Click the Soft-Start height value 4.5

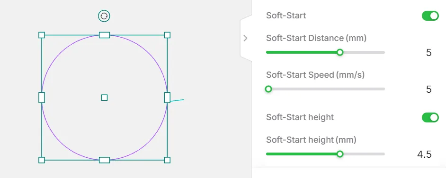[x=424, y=154]
